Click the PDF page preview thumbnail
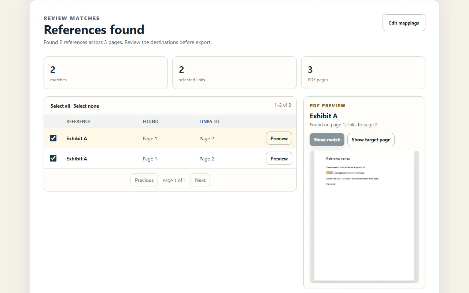This screenshot has height=293, width=469. point(364,216)
